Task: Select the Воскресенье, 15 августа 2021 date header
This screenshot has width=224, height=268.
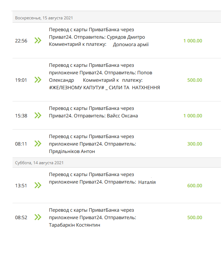Action: (117, 18)
